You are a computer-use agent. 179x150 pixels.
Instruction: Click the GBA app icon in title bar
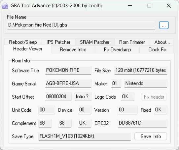pyautogui.click(x=5, y=6)
